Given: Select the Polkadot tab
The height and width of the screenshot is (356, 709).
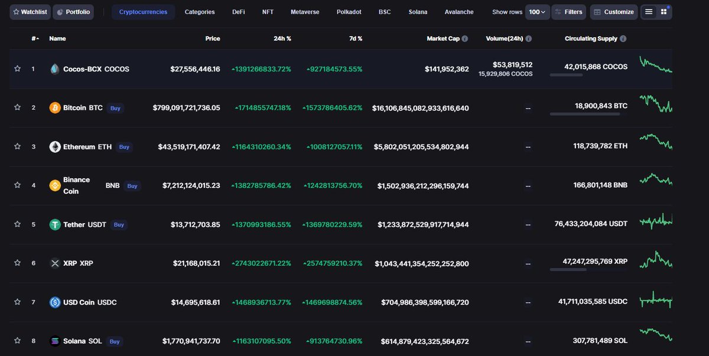Looking at the screenshot, I should pyautogui.click(x=349, y=12).
